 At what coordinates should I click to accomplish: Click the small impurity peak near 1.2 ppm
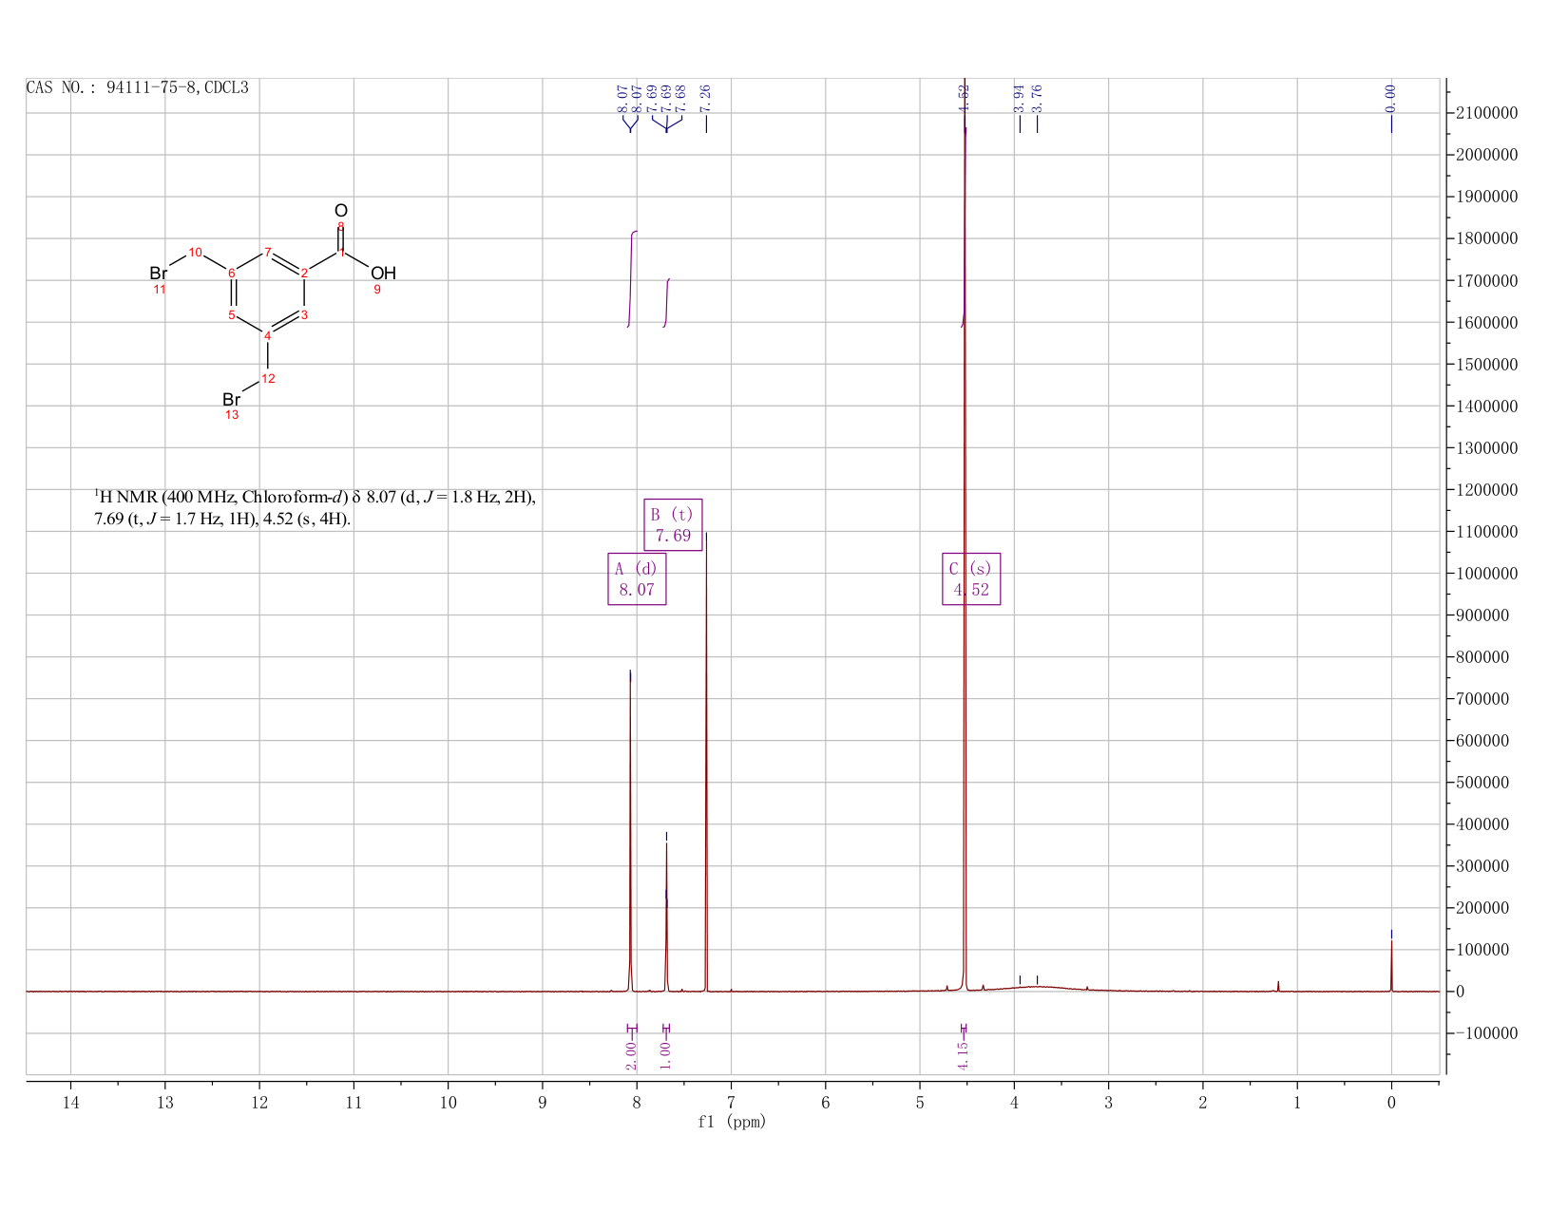[1278, 986]
